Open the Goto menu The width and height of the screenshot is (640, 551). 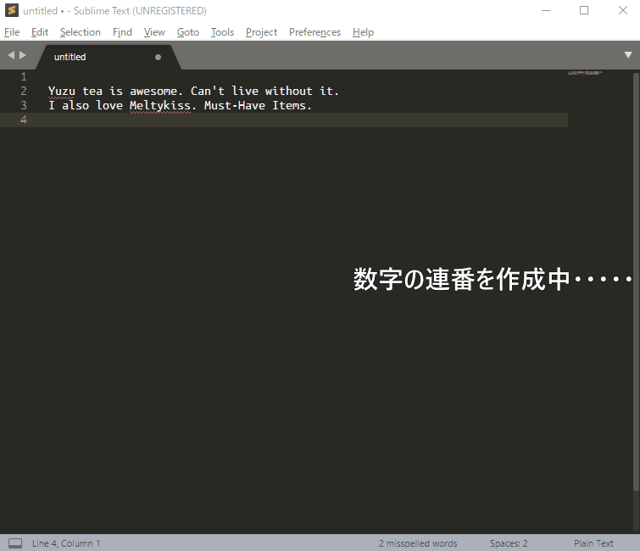(187, 32)
